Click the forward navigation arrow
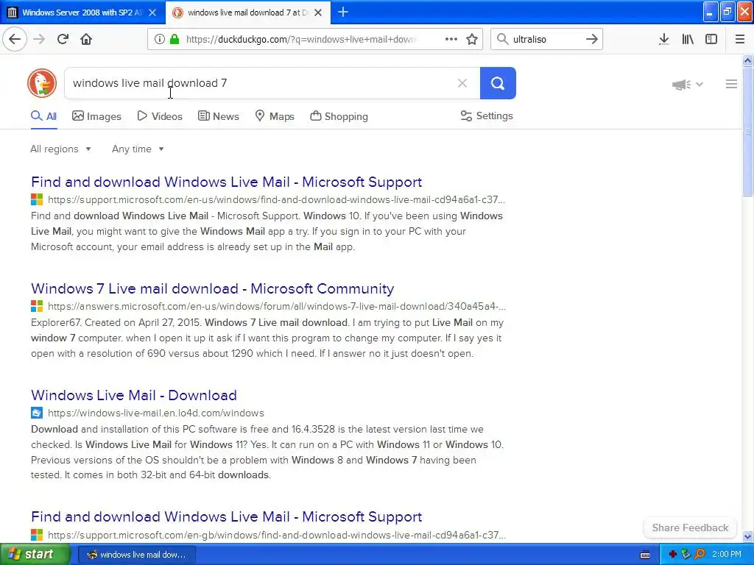This screenshot has height=565, width=754. pyautogui.click(x=40, y=39)
